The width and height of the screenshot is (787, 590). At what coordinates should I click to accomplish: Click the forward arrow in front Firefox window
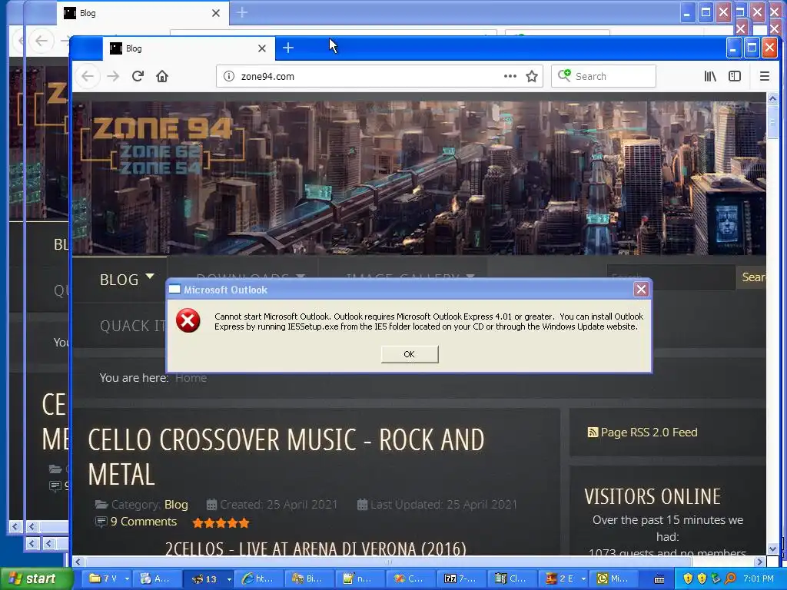click(x=113, y=76)
